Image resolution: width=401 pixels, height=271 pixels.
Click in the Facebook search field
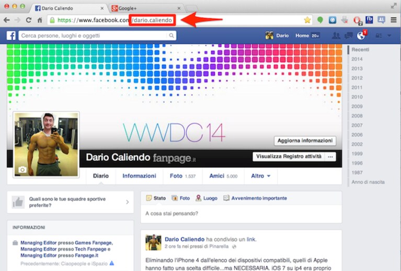tap(94, 36)
